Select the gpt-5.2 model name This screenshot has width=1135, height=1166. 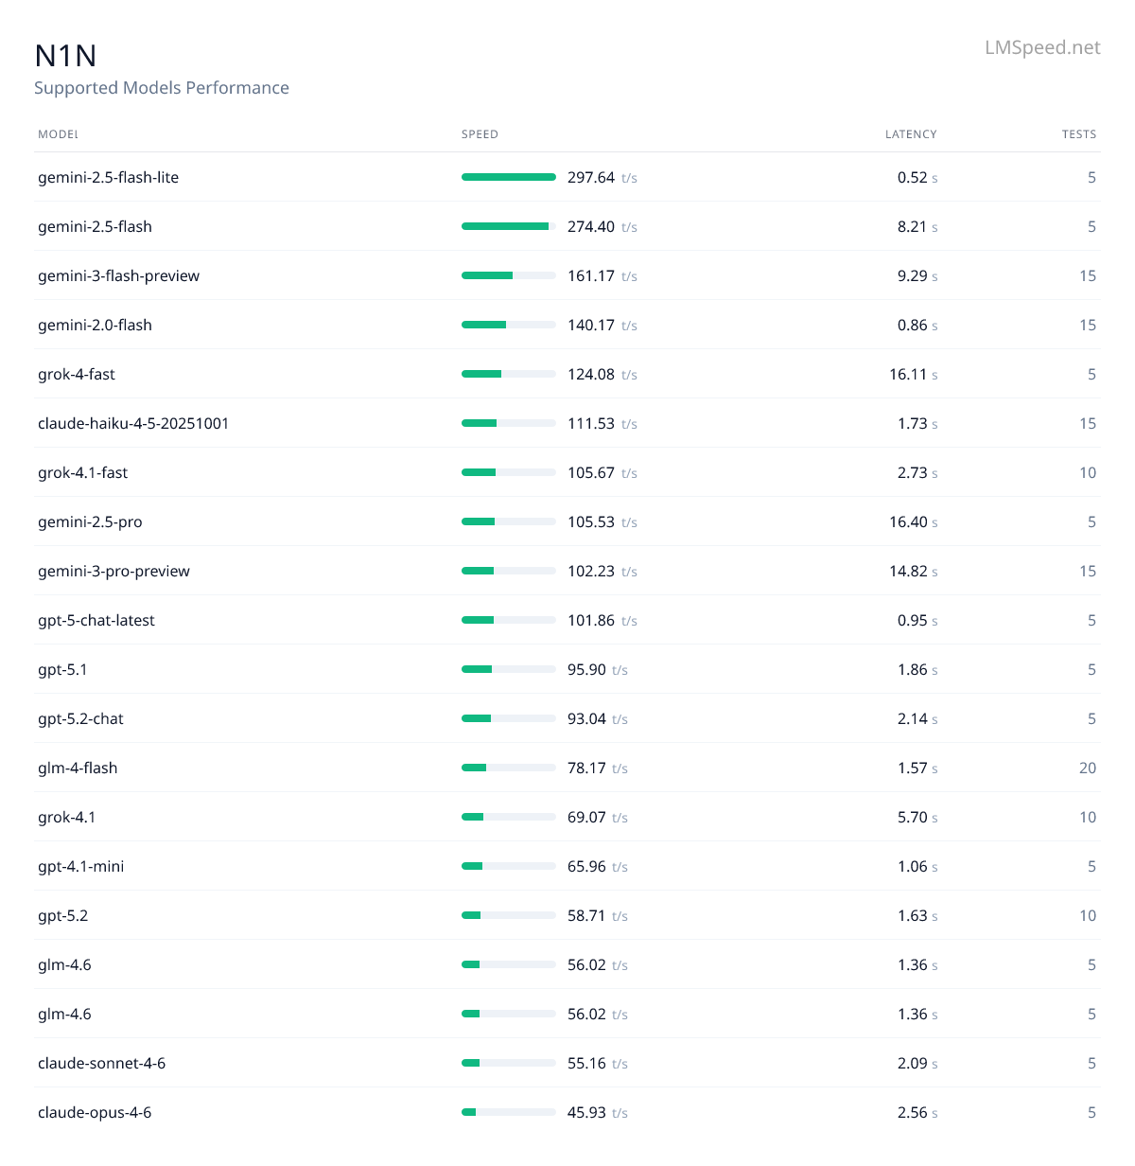click(62, 915)
